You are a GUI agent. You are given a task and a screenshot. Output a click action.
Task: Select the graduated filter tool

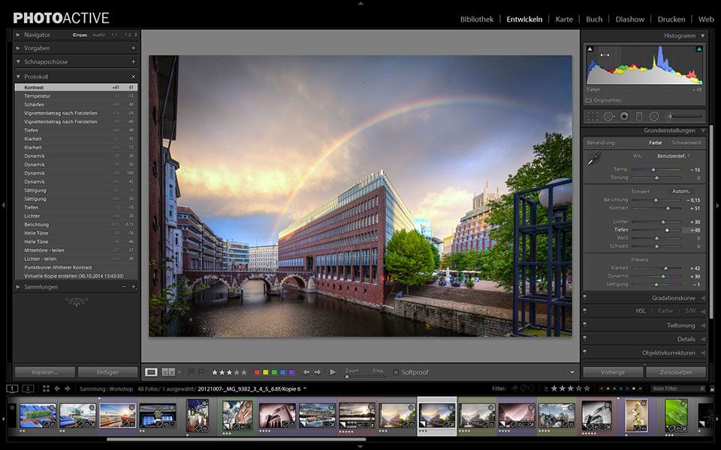[x=639, y=116]
